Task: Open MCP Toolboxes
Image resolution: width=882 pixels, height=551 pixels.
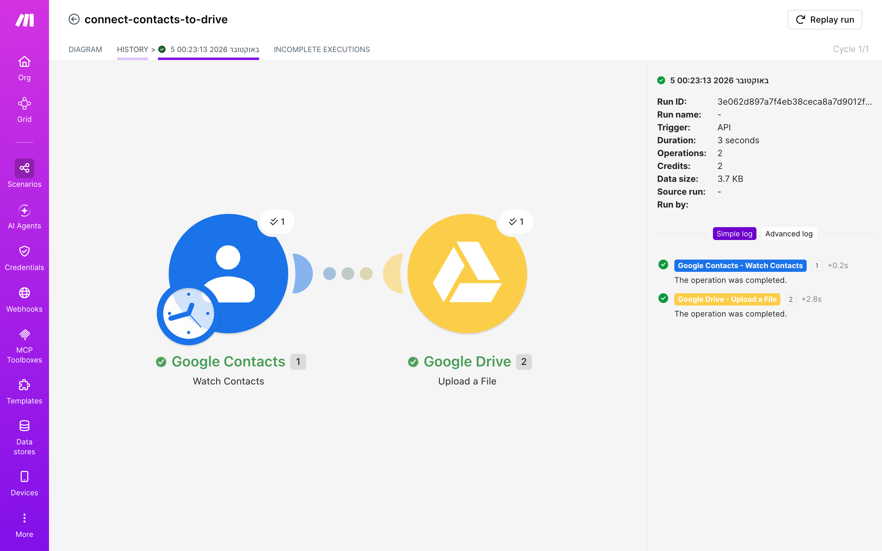Action: click(24, 346)
